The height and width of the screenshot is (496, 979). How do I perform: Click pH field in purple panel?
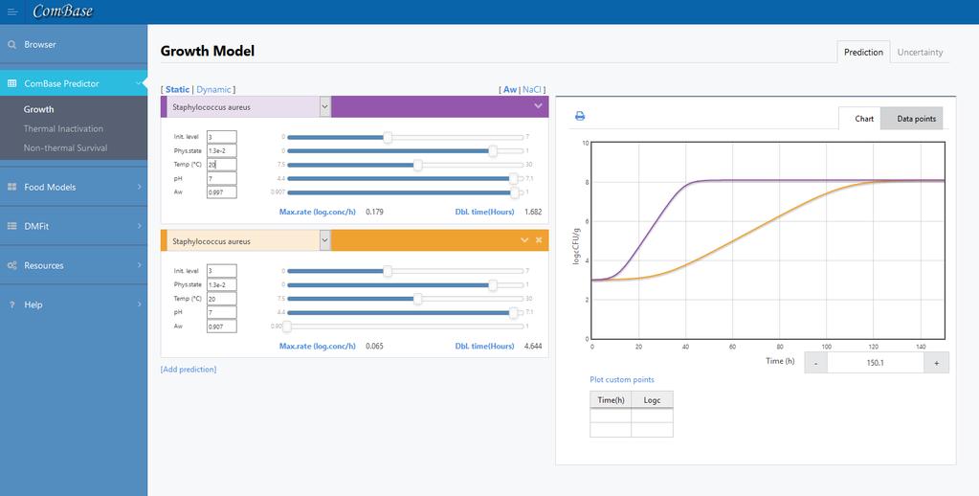point(222,179)
